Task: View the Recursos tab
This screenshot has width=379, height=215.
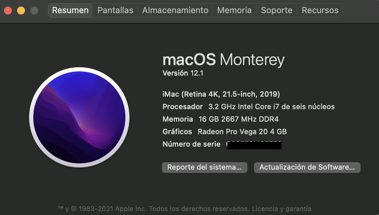Action: coord(320,11)
